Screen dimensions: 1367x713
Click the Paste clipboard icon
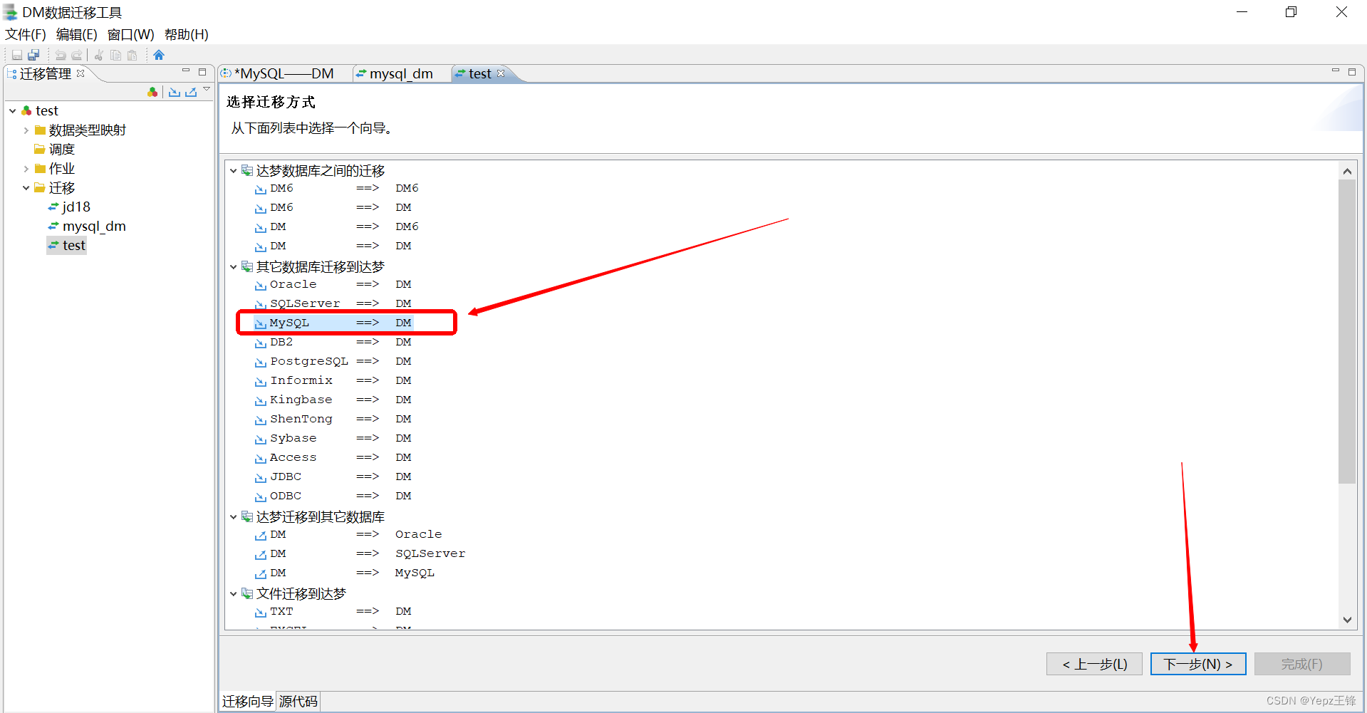coord(132,55)
